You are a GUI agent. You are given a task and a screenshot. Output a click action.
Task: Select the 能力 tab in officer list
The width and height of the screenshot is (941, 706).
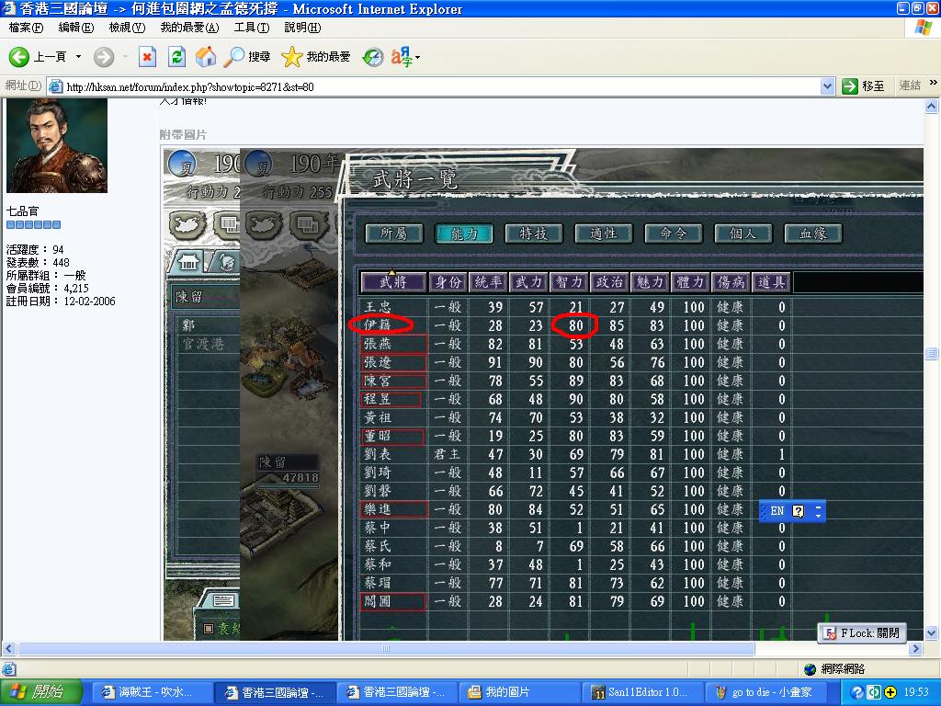click(x=464, y=233)
